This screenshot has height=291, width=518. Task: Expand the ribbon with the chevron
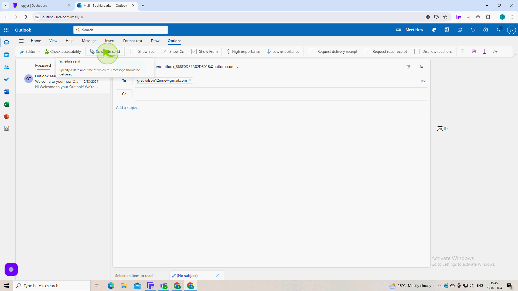pos(515,54)
